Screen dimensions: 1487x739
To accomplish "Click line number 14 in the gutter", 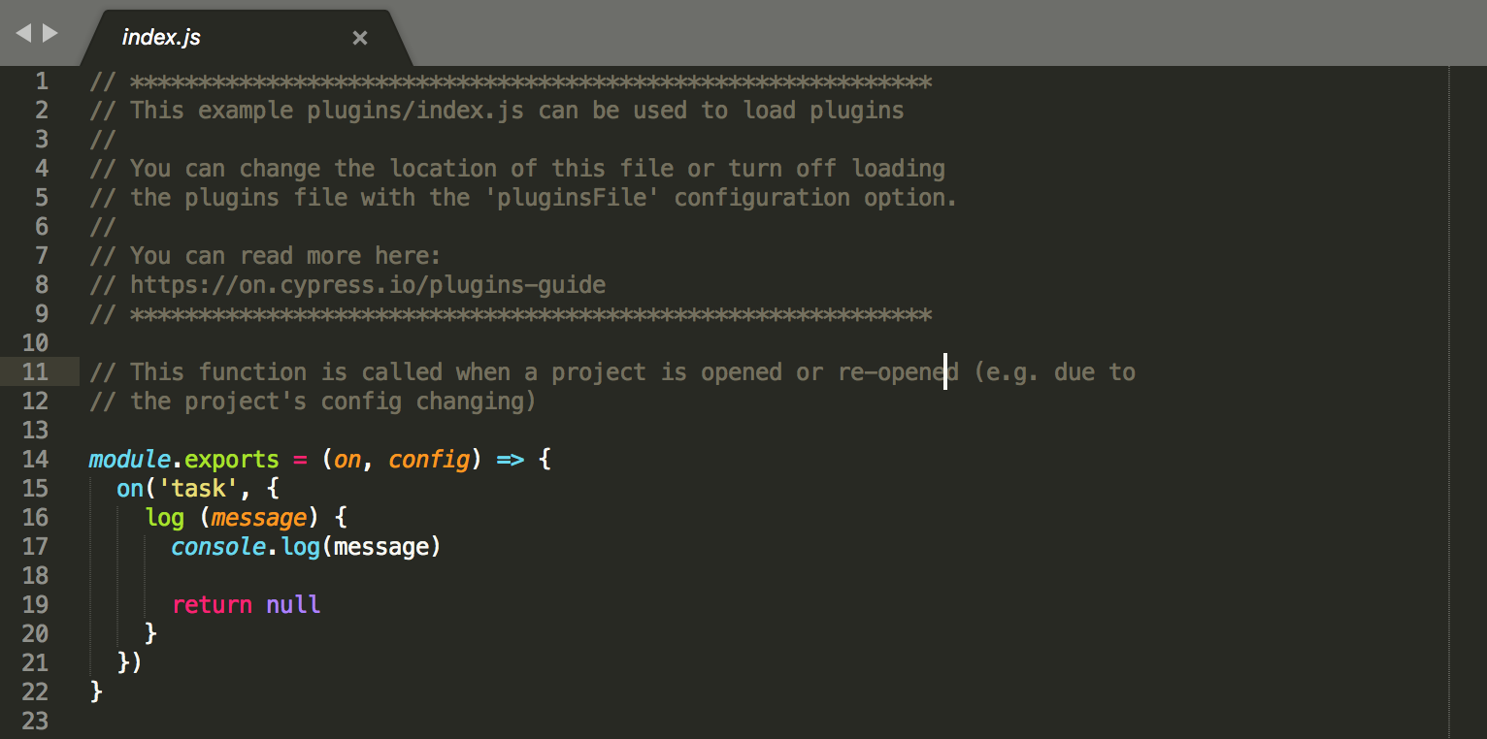I will 35,459.
